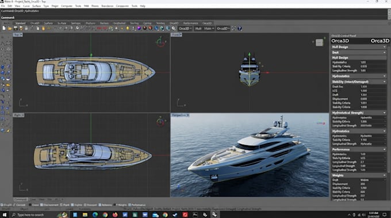The width and height of the screenshot is (391, 218).
Task: Open the View menu
Action: pyautogui.click(x=17, y=6)
